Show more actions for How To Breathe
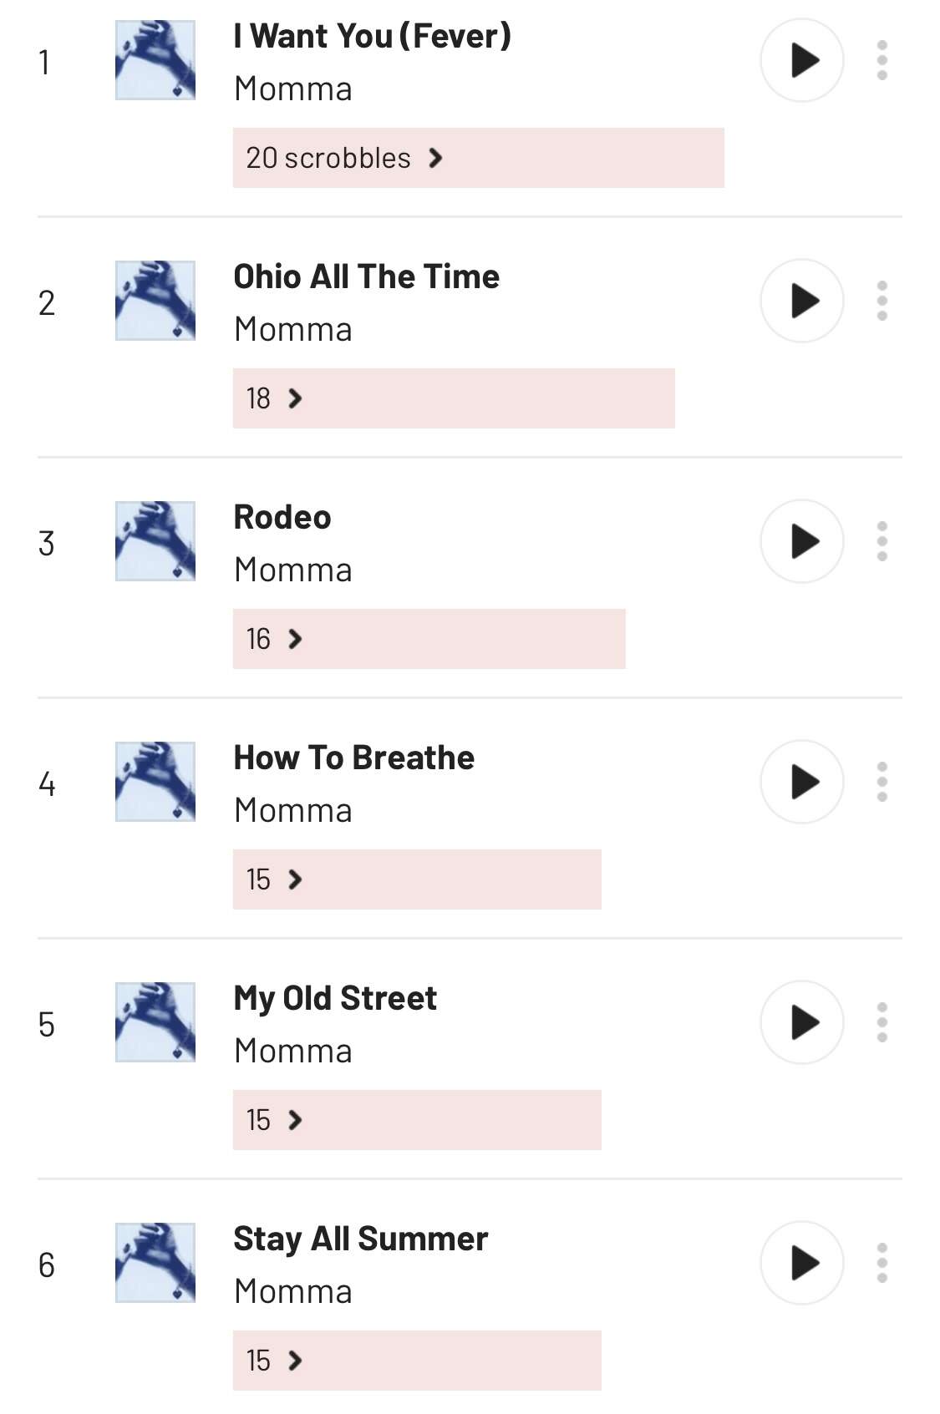Screen dimensions: 940x1414 pos(882,782)
